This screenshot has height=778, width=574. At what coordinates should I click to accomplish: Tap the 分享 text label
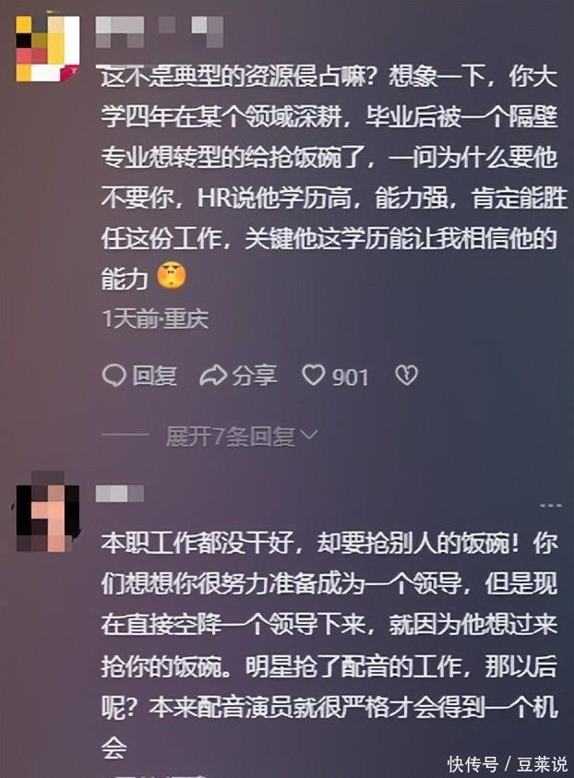(x=255, y=376)
